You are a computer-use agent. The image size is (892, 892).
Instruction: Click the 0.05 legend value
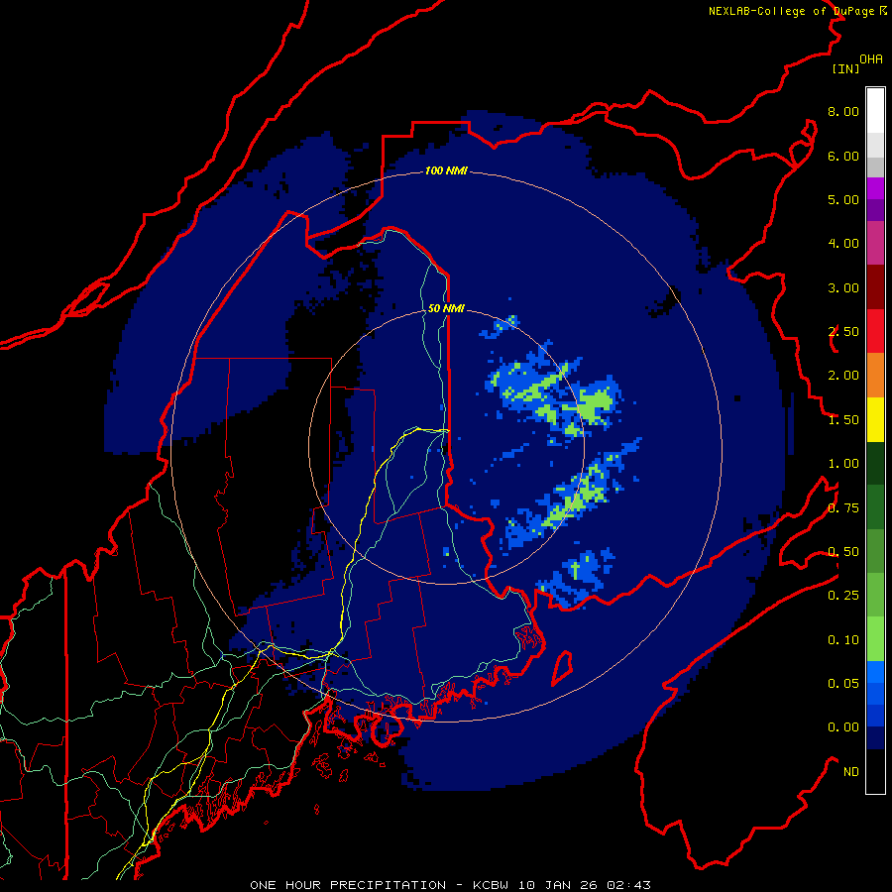[x=843, y=683]
